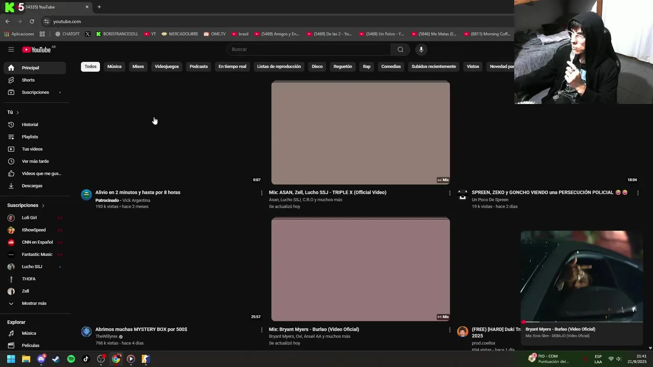Expand Suscripciones heading chevron
Image resolution: width=653 pixels, height=367 pixels.
pyautogui.click(x=43, y=205)
